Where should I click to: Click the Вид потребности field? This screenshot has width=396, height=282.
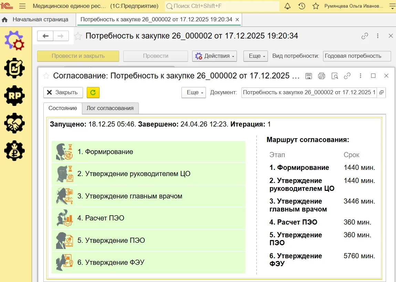click(x=357, y=56)
